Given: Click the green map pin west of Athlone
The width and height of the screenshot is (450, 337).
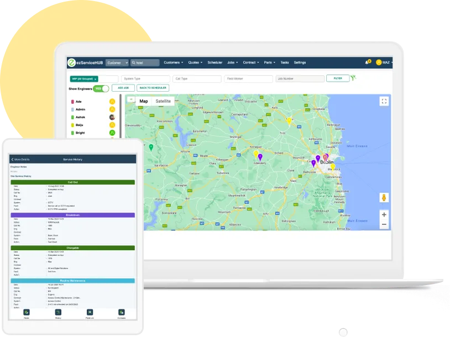Looking at the screenshot, I should (x=151, y=148).
